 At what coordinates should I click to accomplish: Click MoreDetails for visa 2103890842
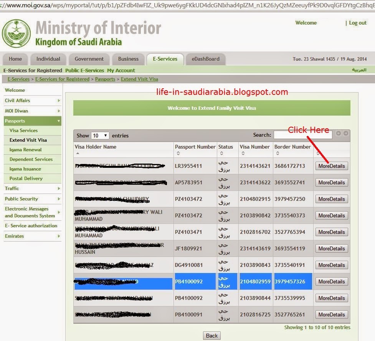[332, 215]
